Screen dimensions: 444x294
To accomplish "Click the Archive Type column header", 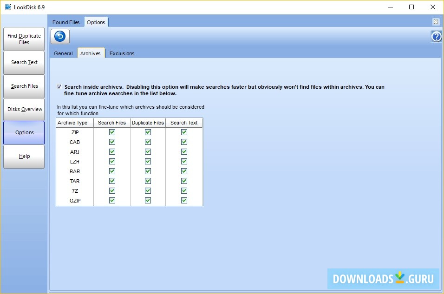I will pyautogui.click(x=75, y=123).
